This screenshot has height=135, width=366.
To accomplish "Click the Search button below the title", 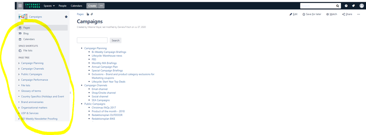I will [116, 40].
